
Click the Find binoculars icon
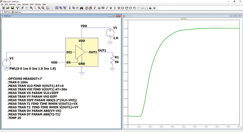(81, 8)
